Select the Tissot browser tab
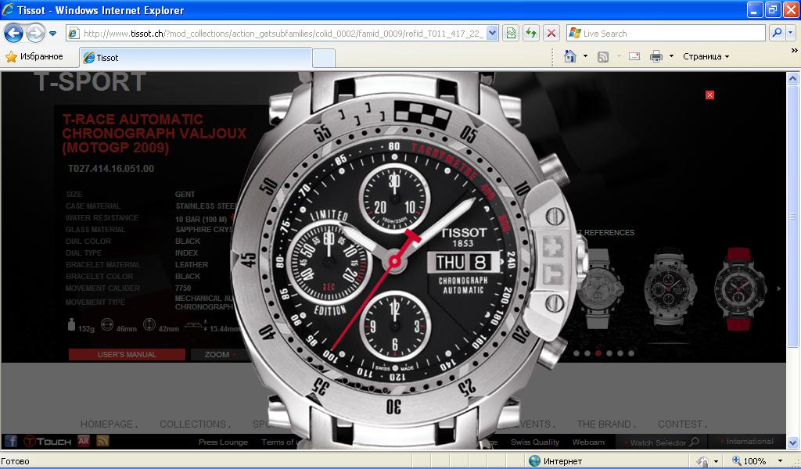 (x=196, y=58)
